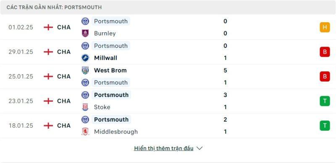Click the 18.01.25 match date
Viewport: 336px width, 163px height.
(x=21, y=126)
